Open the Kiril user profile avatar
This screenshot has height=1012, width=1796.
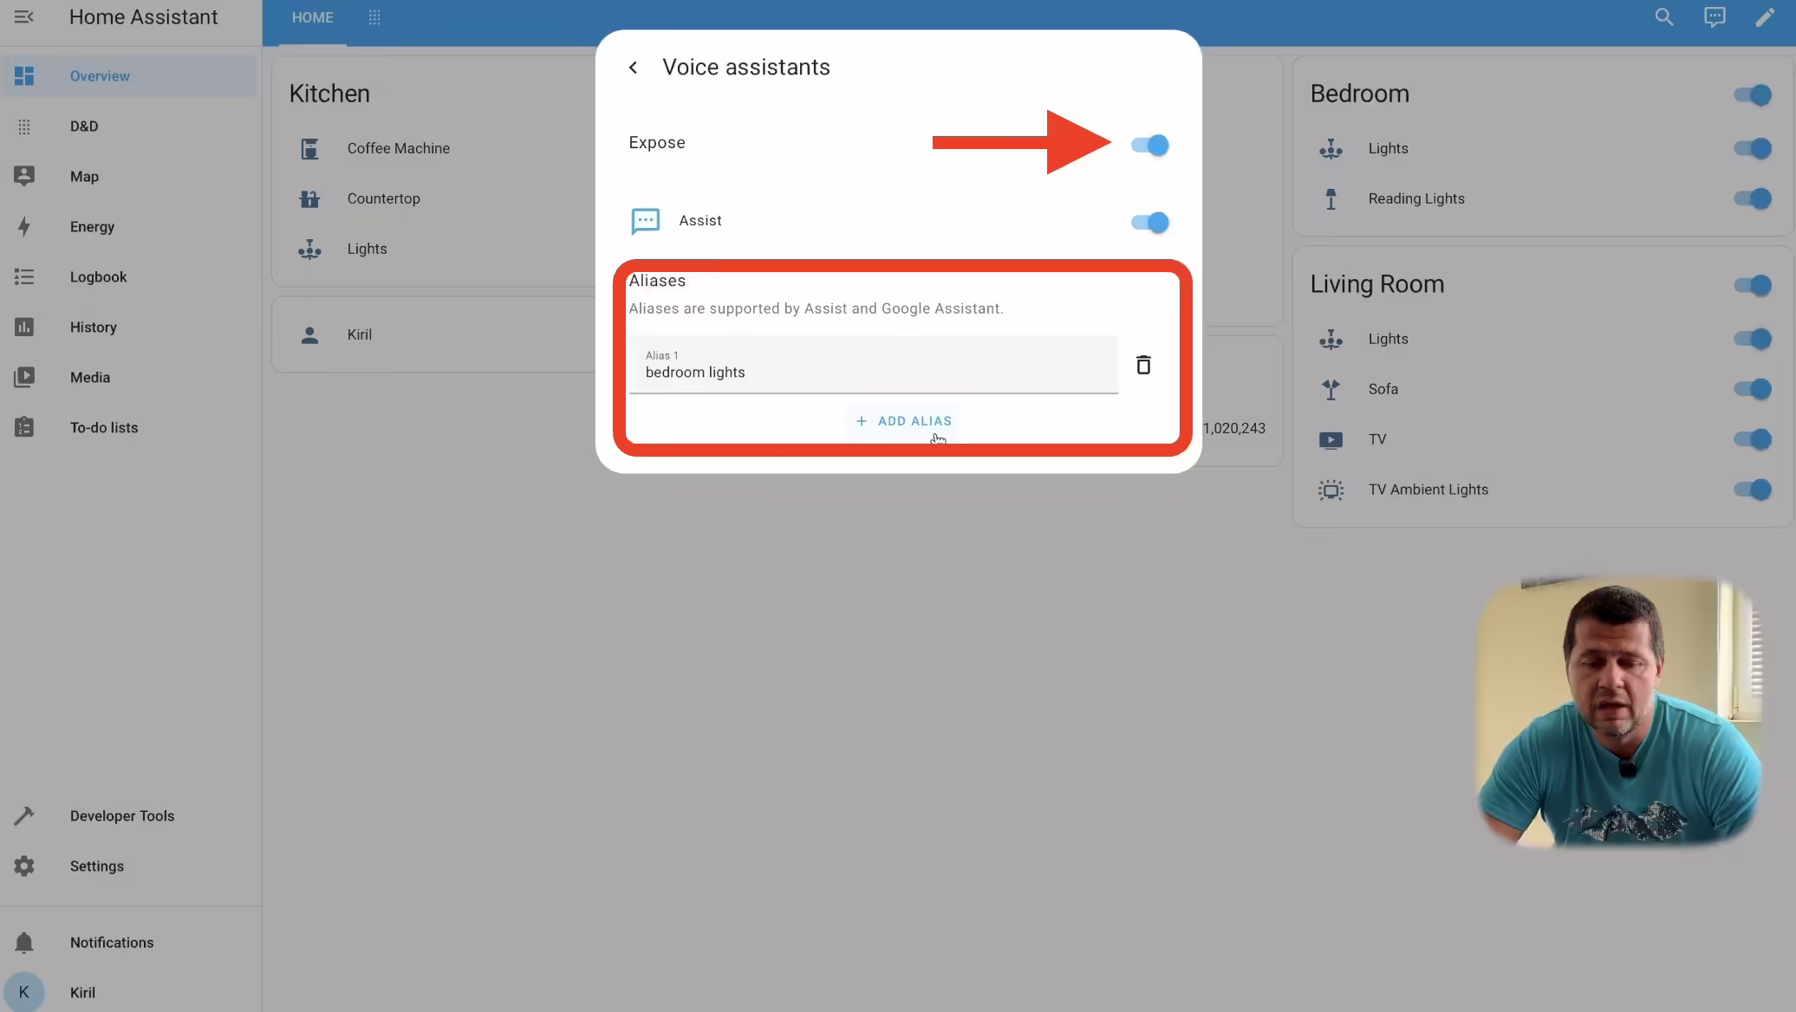[x=24, y=993]
